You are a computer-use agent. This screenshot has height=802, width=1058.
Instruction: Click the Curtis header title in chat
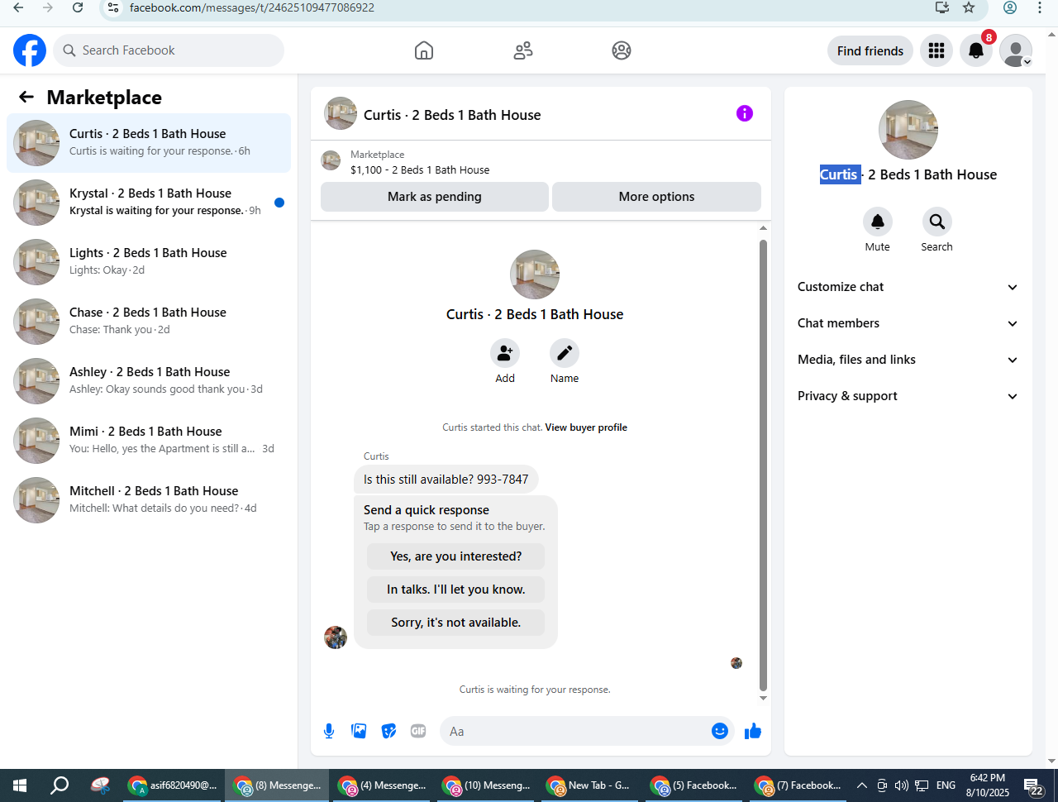(452, 115)
